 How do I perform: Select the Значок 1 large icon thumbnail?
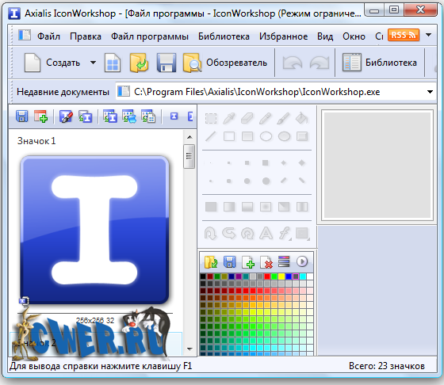(95, 230)
